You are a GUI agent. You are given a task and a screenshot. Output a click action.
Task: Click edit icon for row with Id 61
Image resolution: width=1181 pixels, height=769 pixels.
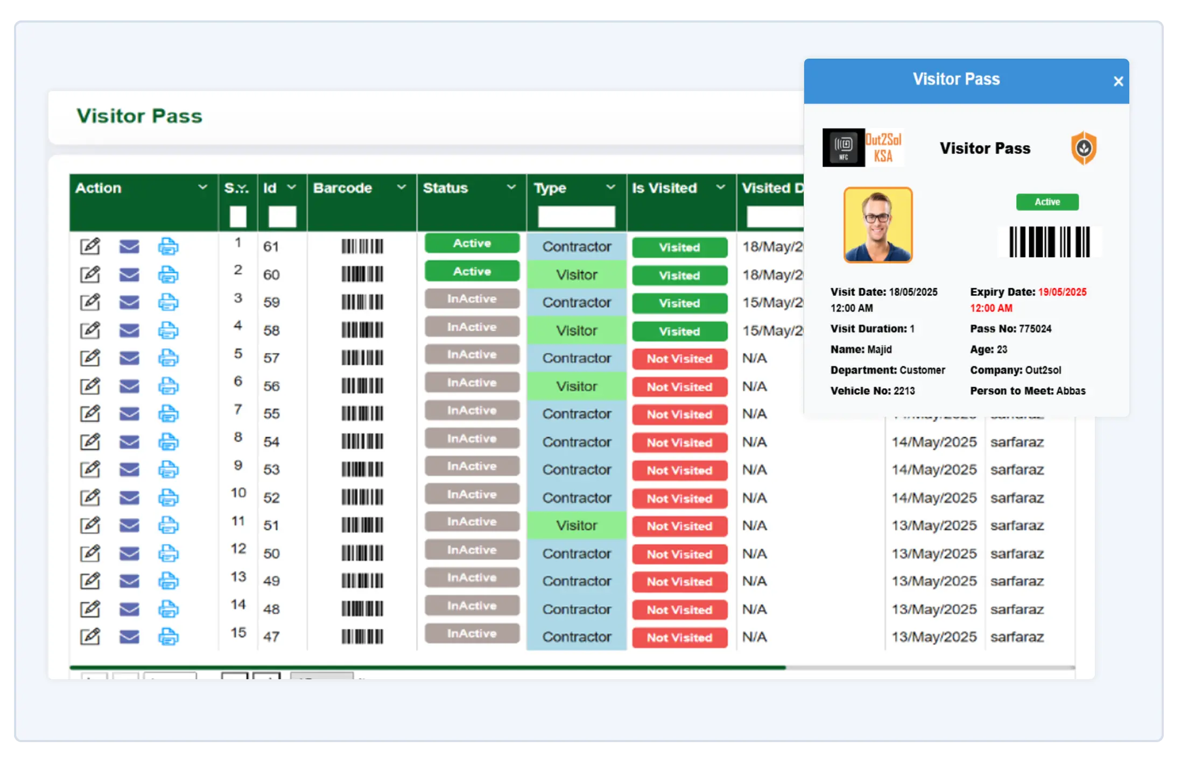90,246
